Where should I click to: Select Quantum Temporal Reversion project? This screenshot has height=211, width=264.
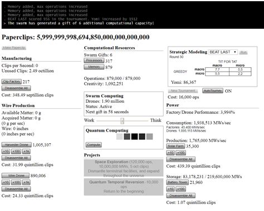pyautogui.click(x=124, y=187)
